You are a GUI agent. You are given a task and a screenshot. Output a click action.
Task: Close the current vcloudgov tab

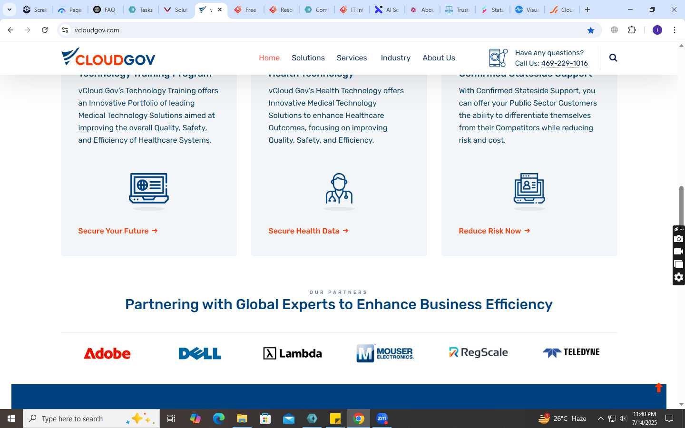(x=220, y=10)
